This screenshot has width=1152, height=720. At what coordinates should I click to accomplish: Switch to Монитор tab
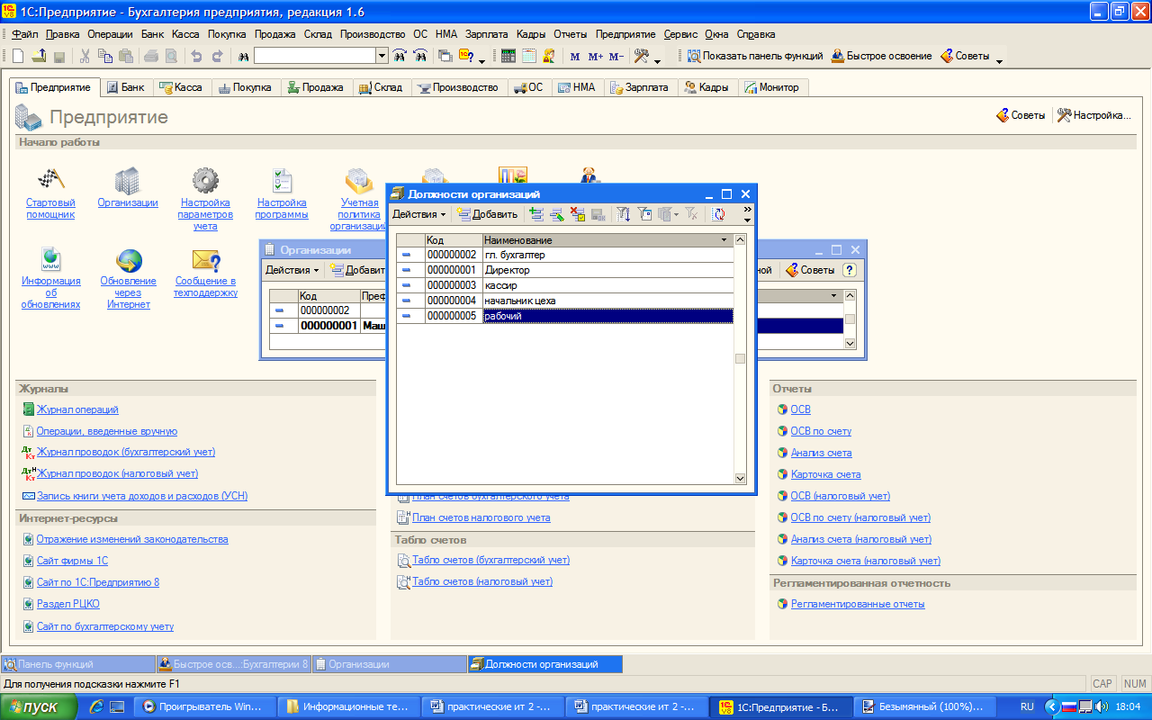772,87
